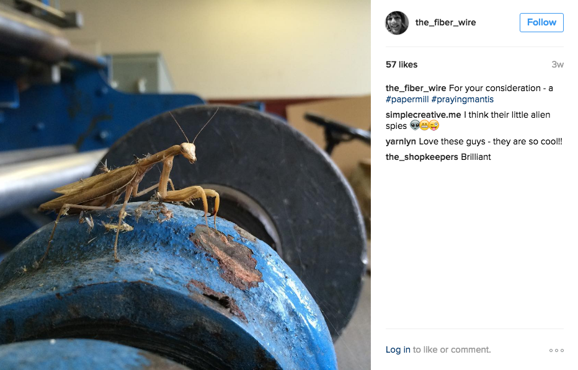Image resolution: width=578 pixels, height=370 pixels.
Task: Click the tongue-out winking emoji
Action: tap(434, 125)
